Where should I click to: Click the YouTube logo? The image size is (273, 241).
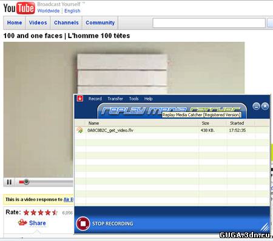point(19,8)
